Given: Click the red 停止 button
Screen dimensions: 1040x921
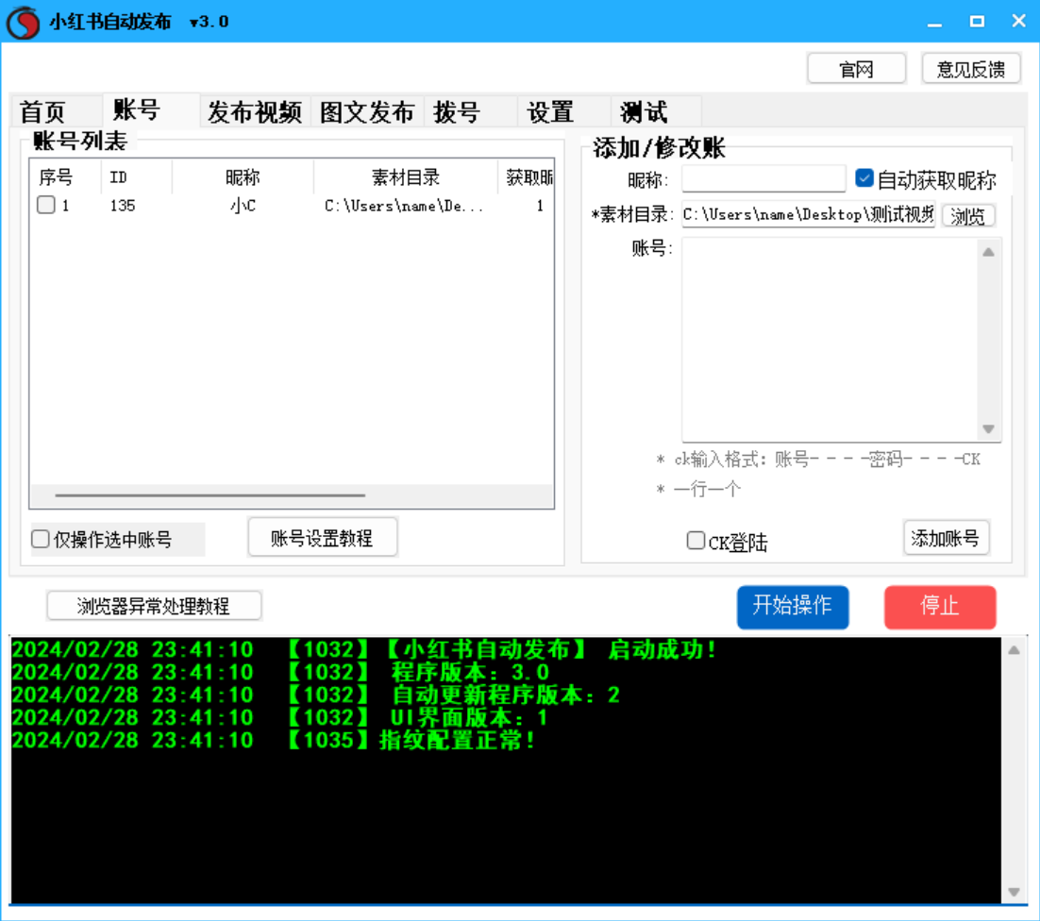Looking at the screenshot, I should [940, 607].
